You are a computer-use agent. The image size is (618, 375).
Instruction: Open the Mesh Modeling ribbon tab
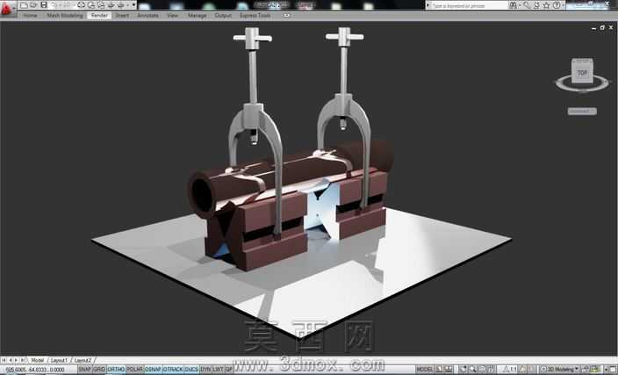point(65,16)
